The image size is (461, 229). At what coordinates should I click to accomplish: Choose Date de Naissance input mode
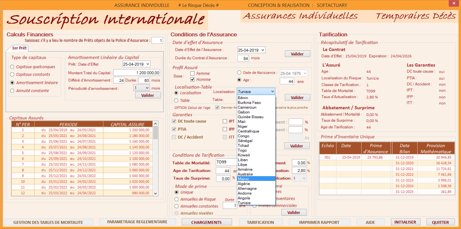point(239,72)
